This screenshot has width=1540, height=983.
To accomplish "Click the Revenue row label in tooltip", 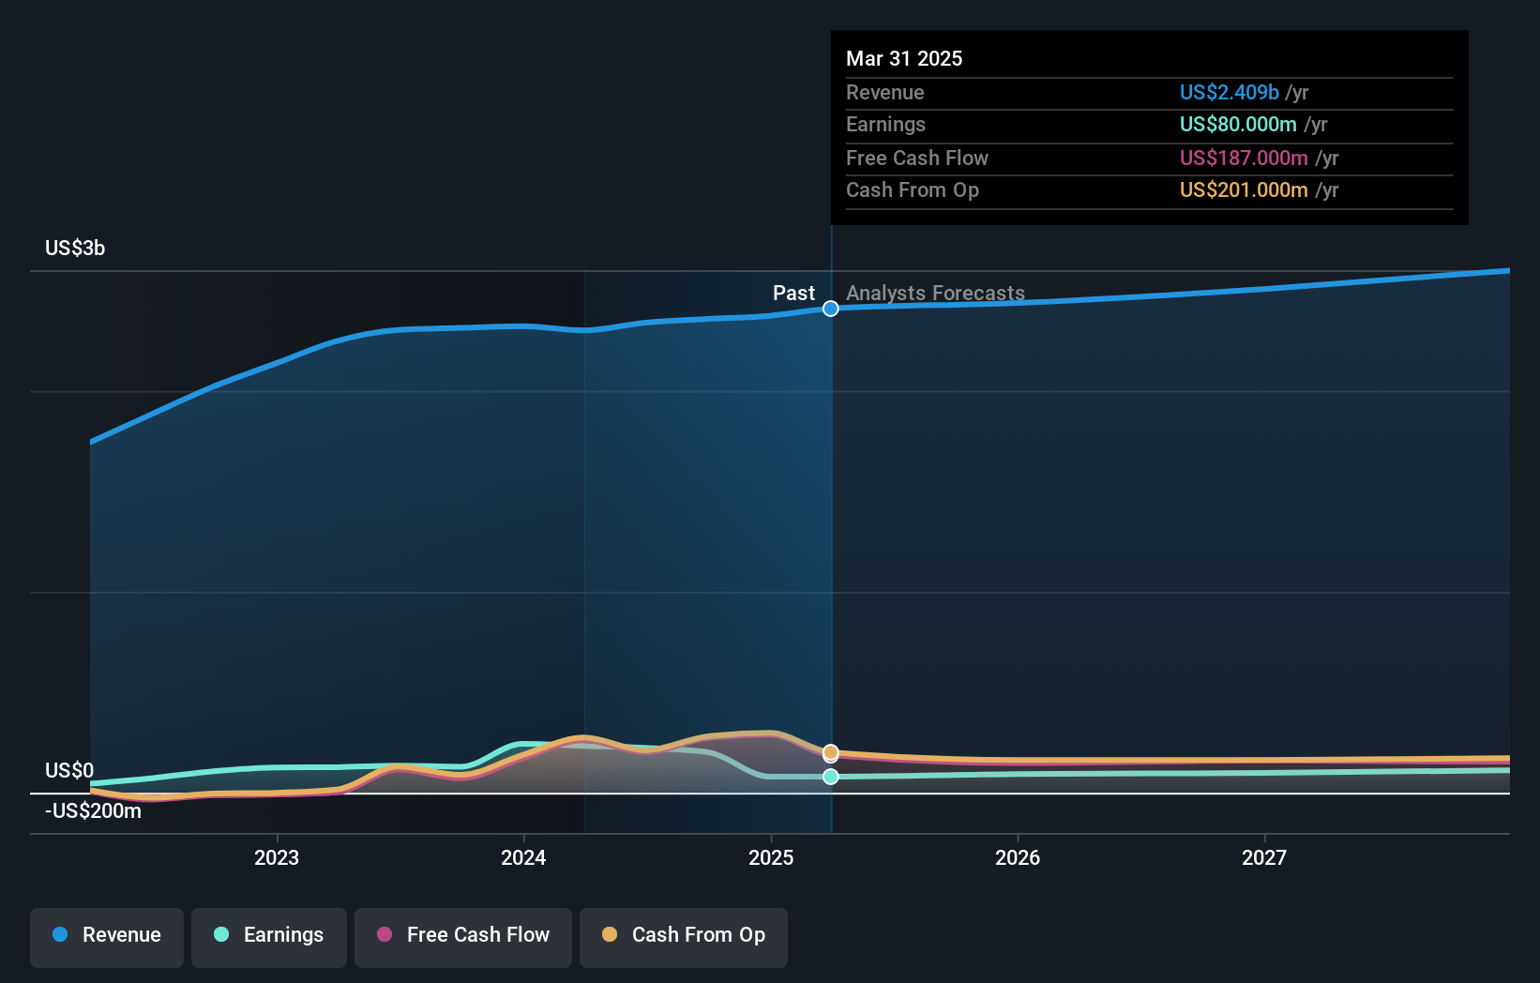I will [884, 92].
